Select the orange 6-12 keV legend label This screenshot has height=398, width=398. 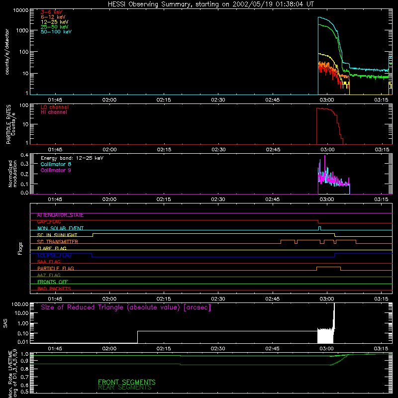pos(53,17)
